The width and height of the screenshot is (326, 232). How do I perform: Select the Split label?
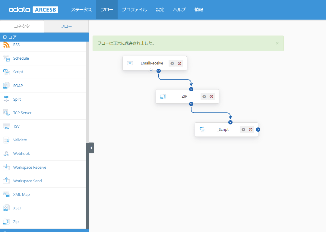tap(17, 99)
